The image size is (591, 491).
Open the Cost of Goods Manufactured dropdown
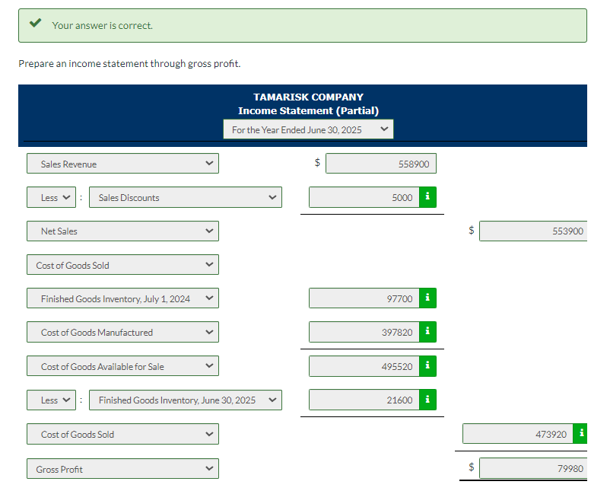coord(123,332)
